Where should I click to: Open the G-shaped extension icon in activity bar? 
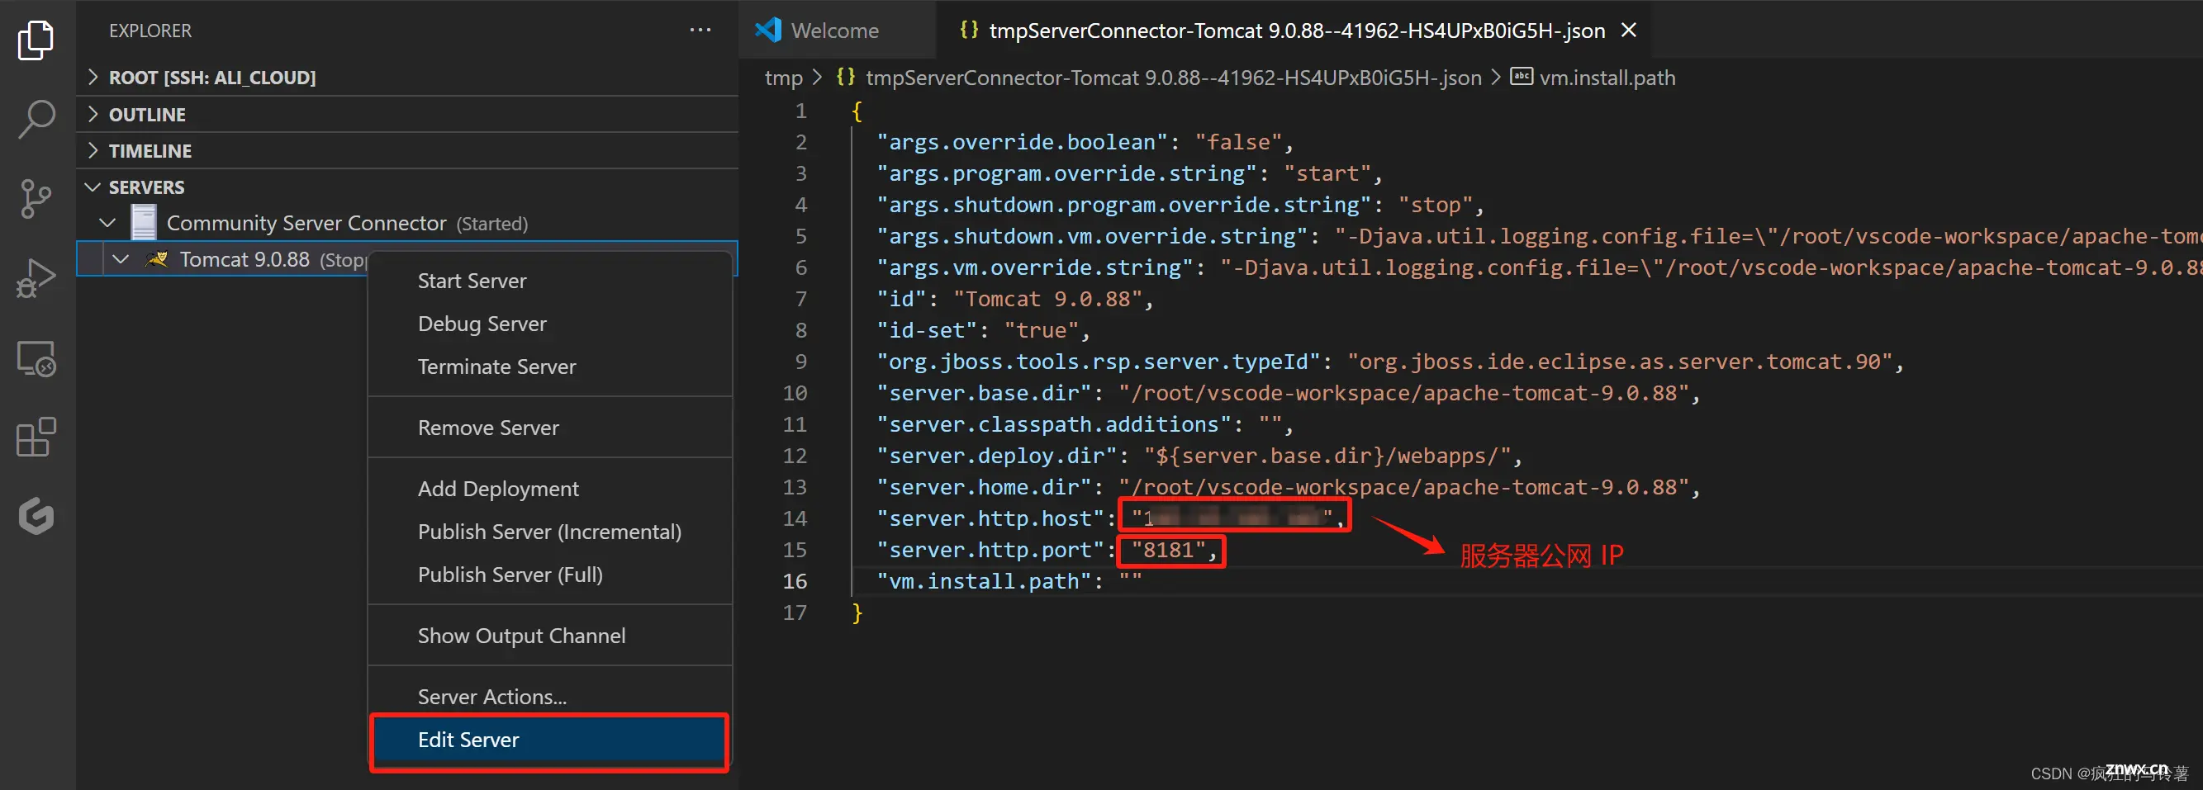point(36,516)
